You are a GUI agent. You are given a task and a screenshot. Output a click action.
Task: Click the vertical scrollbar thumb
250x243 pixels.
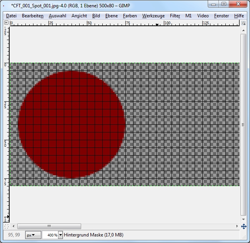(x=243, y=125)
